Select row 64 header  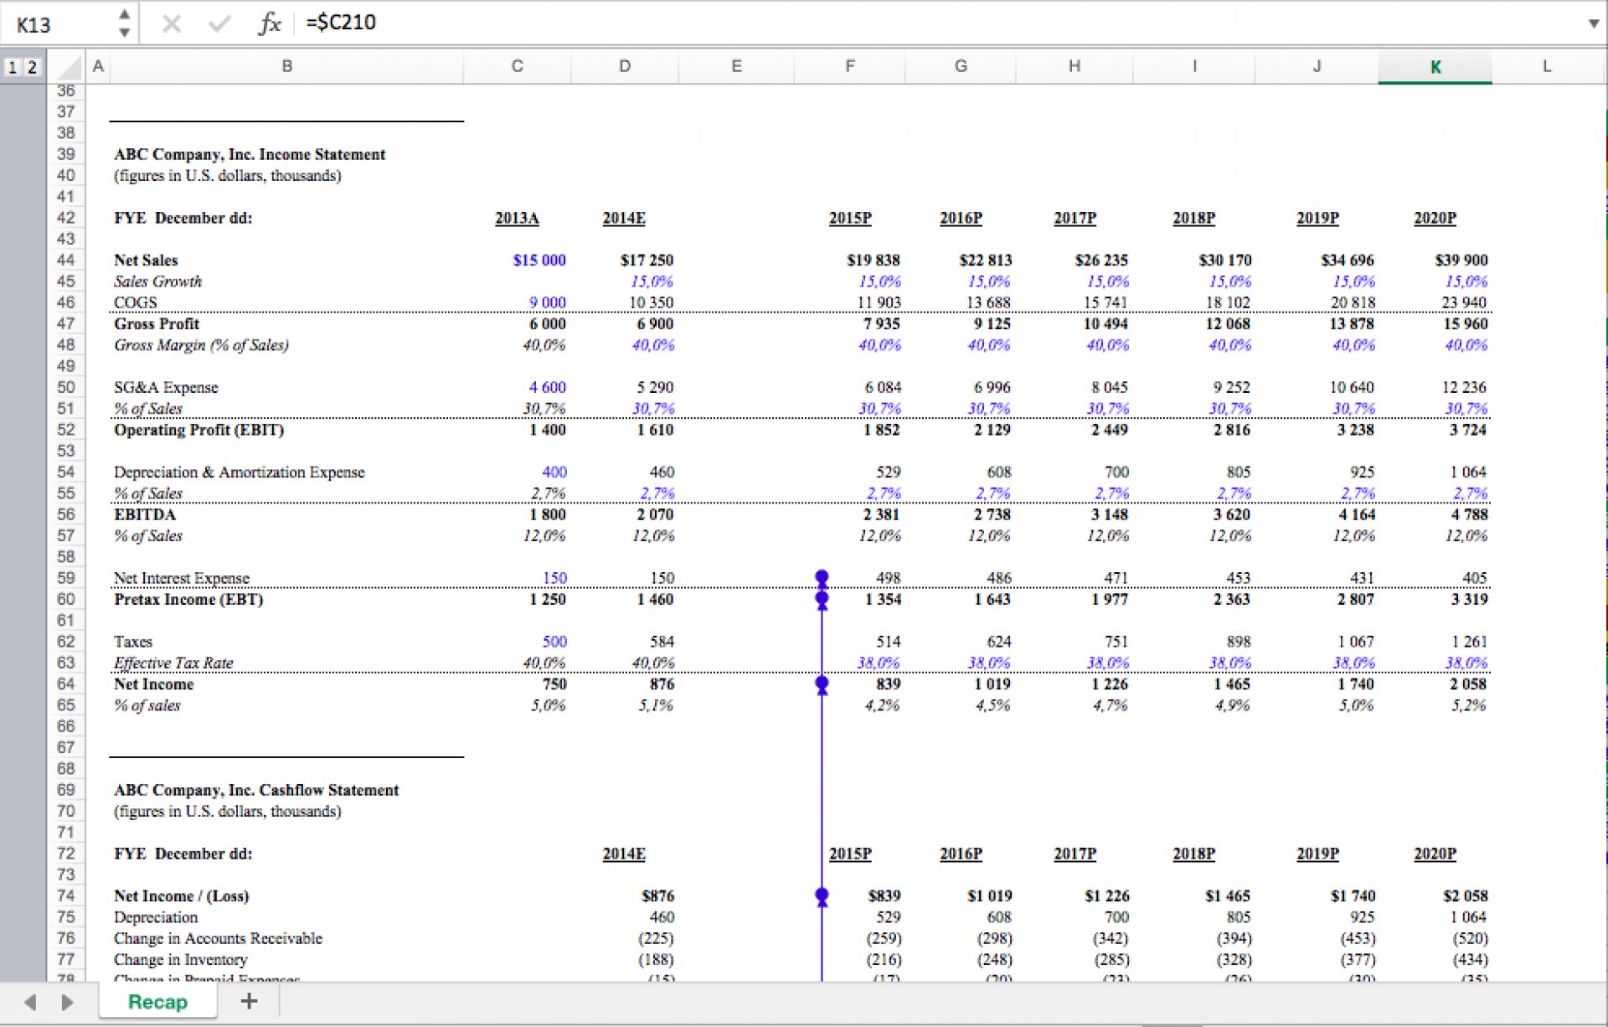click(65, 684)
